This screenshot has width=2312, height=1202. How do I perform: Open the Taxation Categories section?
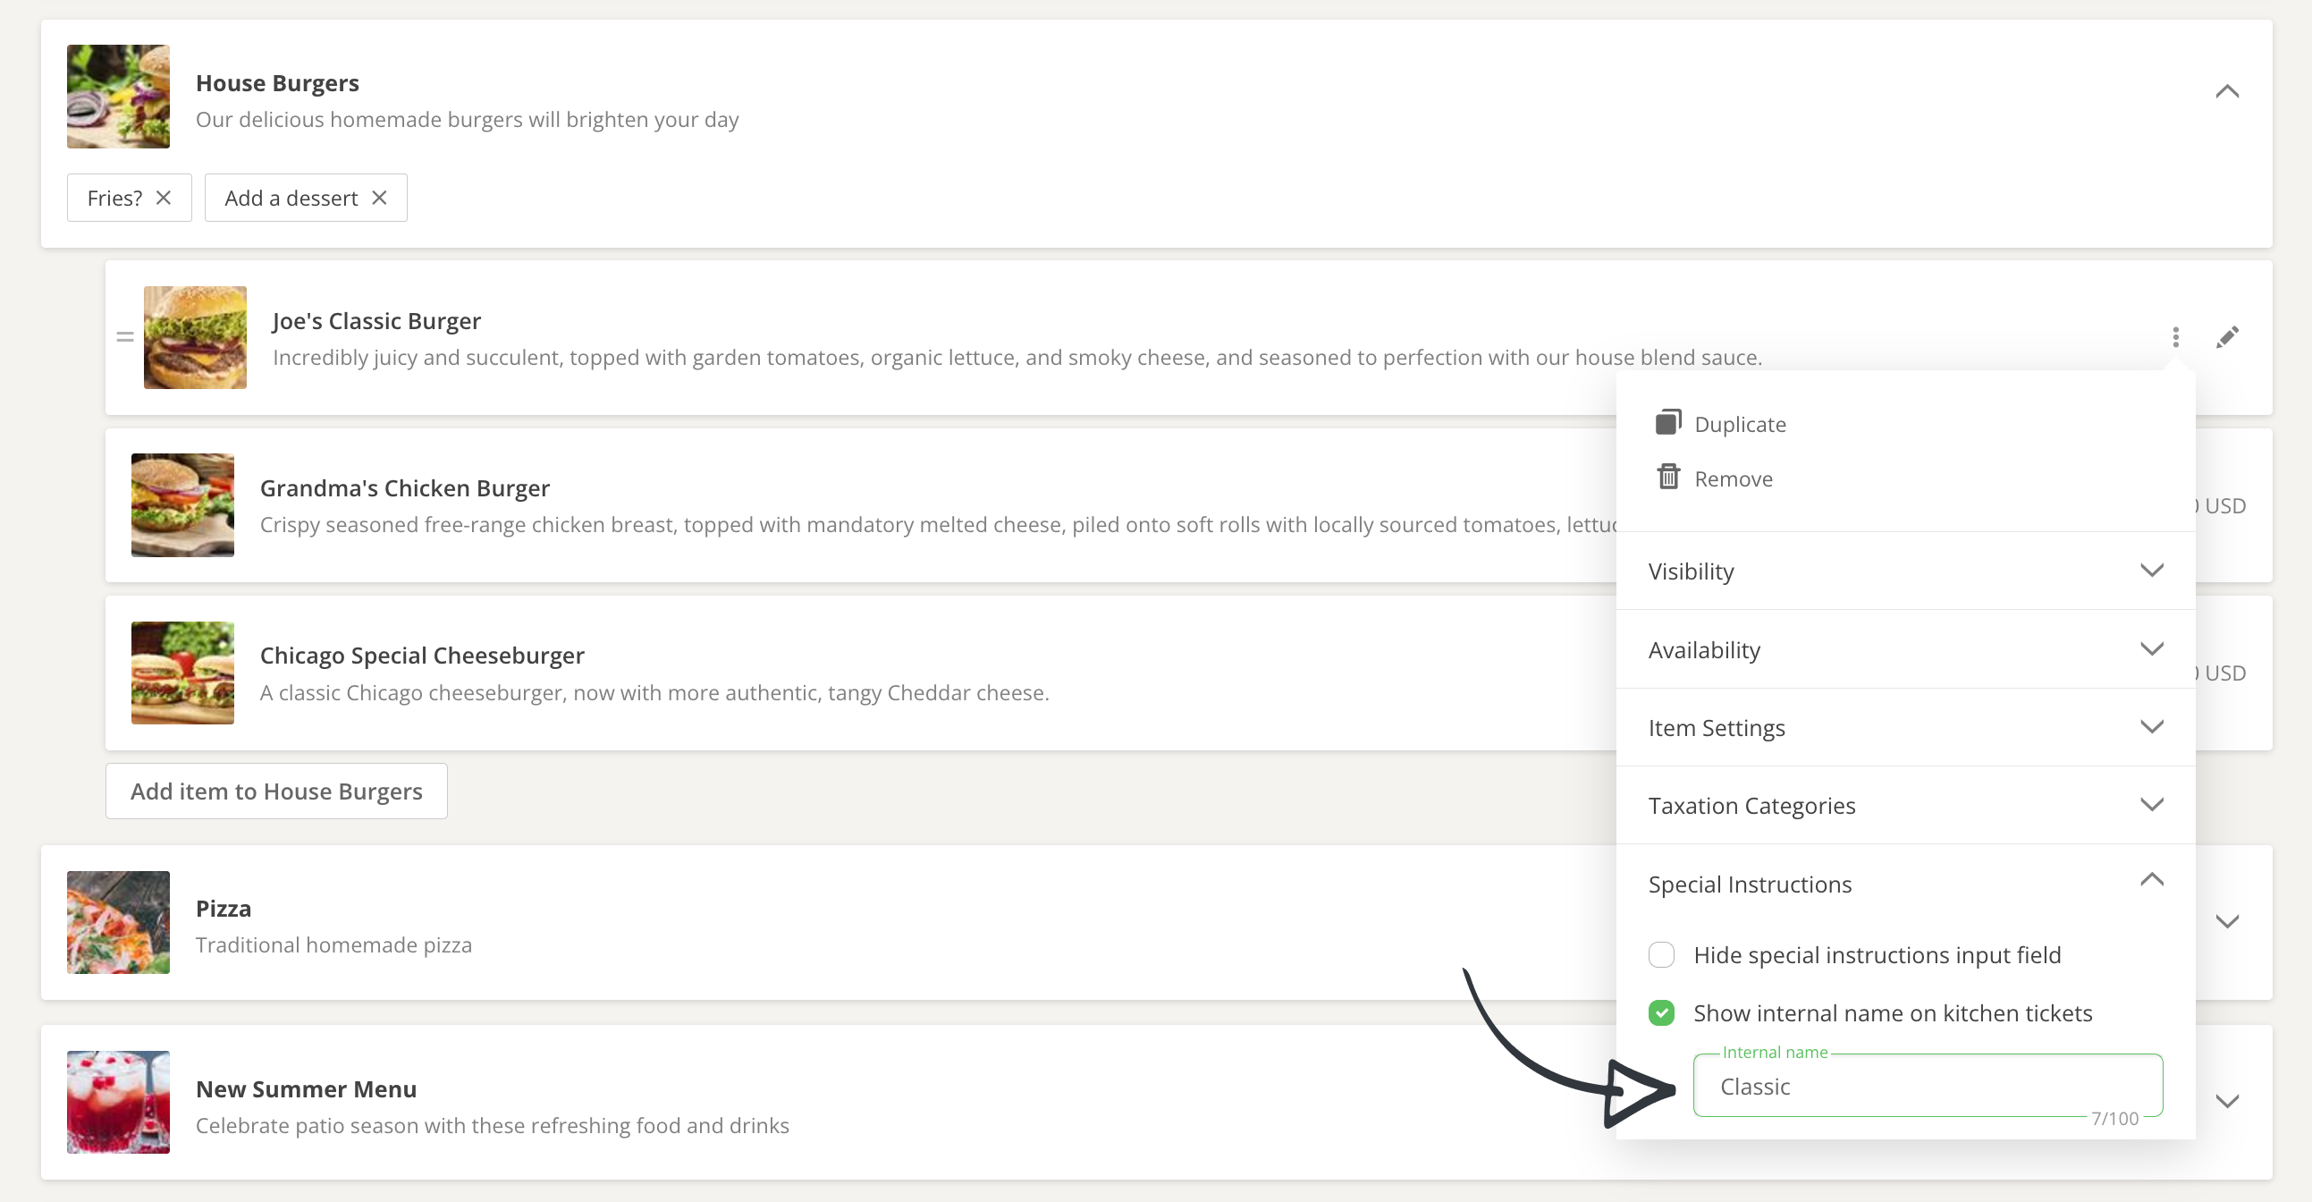pyautogui.click(x=2151, y=805)
